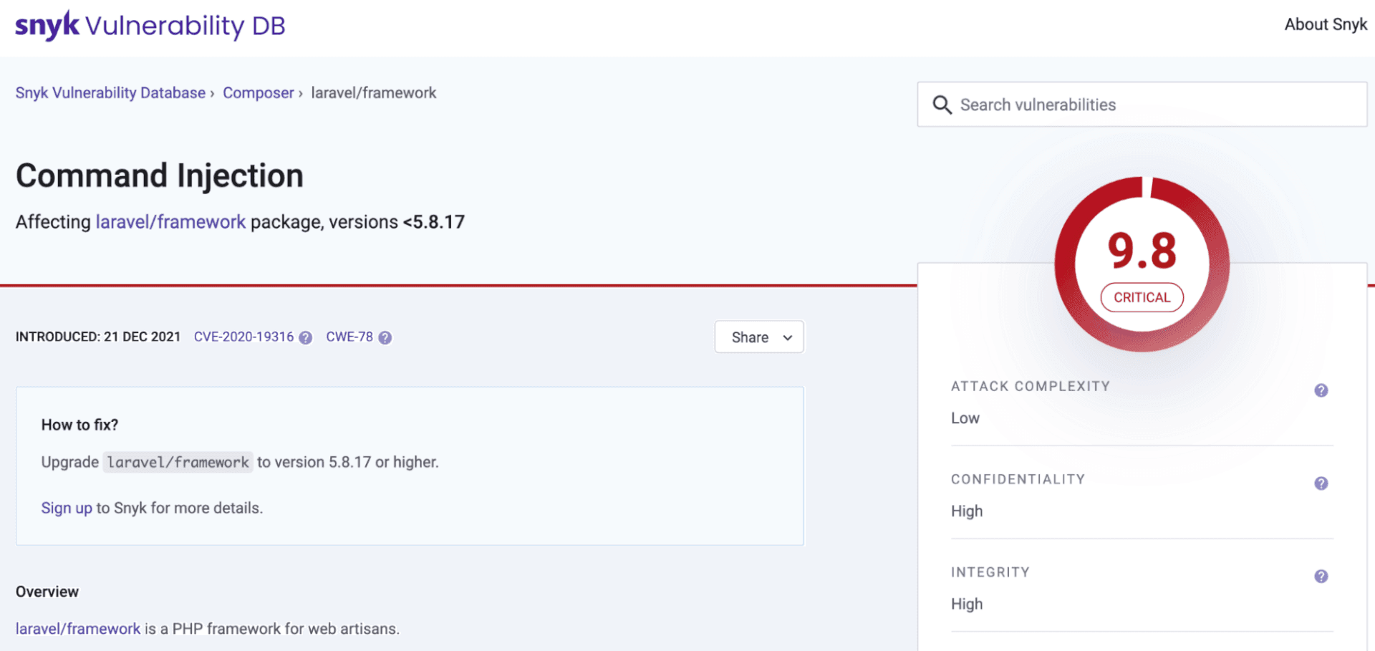Image resolution: width=1375 pixels, height=651 pixels.
Task: Go to Snyk Vulnerability Database breadcrumb
Action: pos(110,93)
